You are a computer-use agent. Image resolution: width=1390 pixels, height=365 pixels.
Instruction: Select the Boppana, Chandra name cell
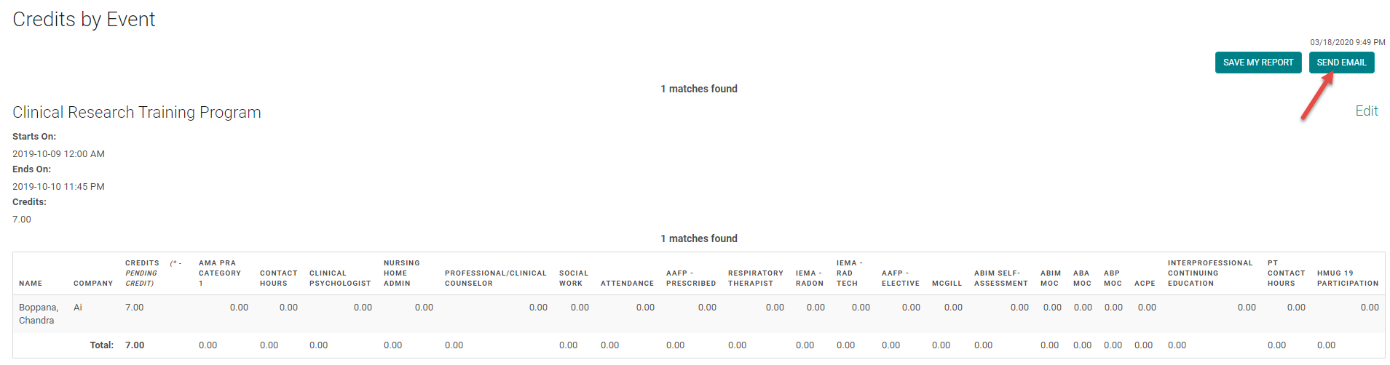39,314
